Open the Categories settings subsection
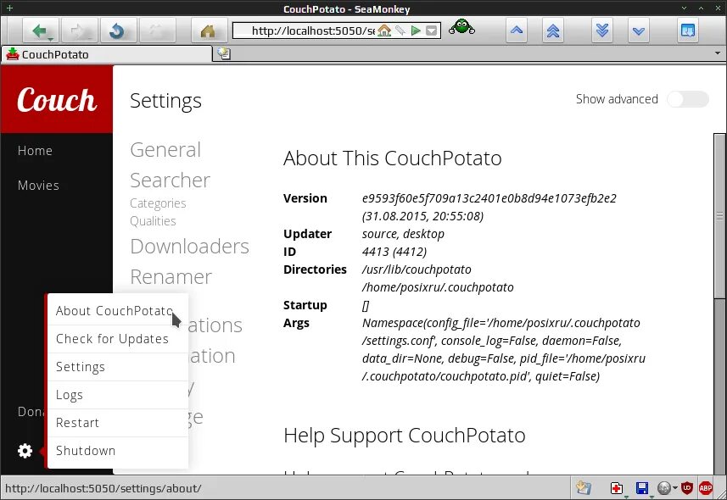Image resolution: width=727 pixels, height=500 pixels. (x=158, y=203)
